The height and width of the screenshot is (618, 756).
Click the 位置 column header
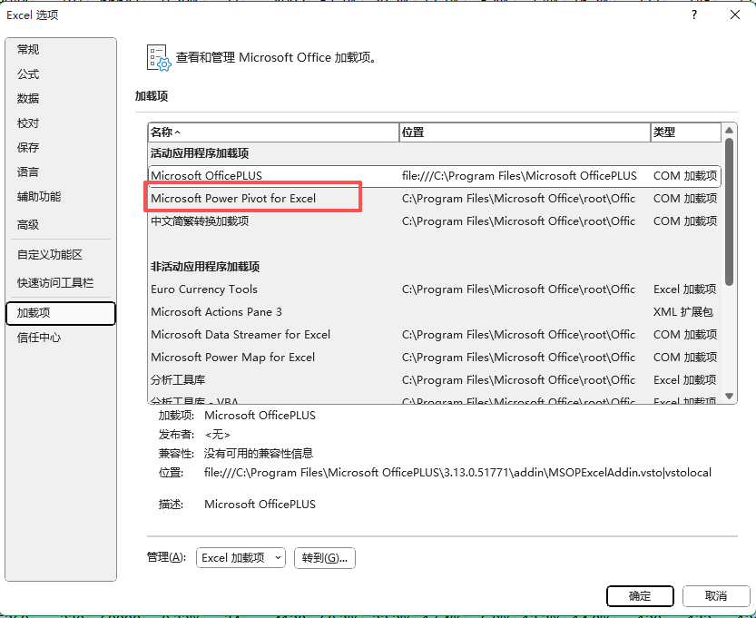tap(524, 132)
